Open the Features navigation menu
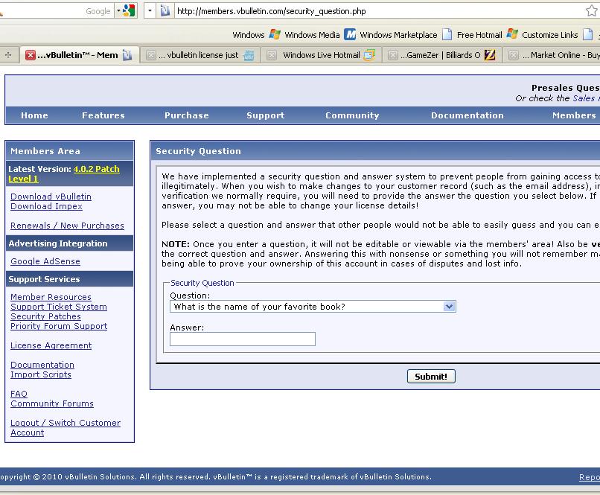The width and height of the screenshot is (600, 495). click(103, 115)
